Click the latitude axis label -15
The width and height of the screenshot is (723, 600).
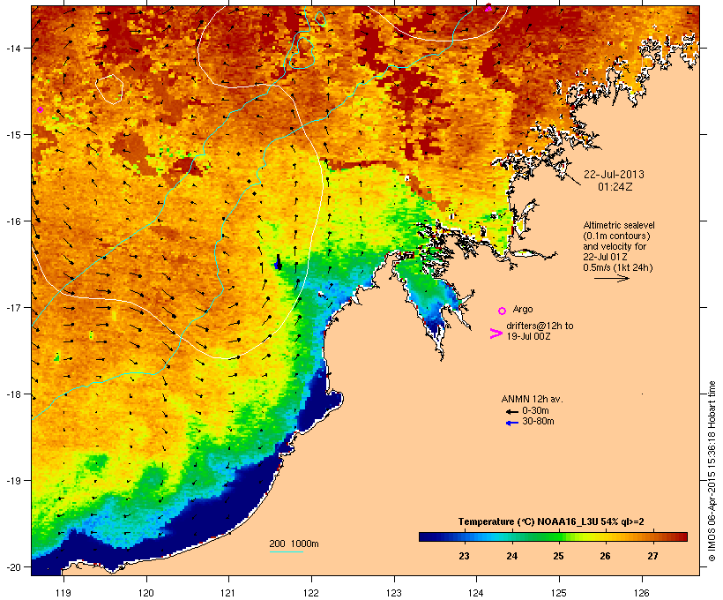pyautogui.click(x=12, y=135)
